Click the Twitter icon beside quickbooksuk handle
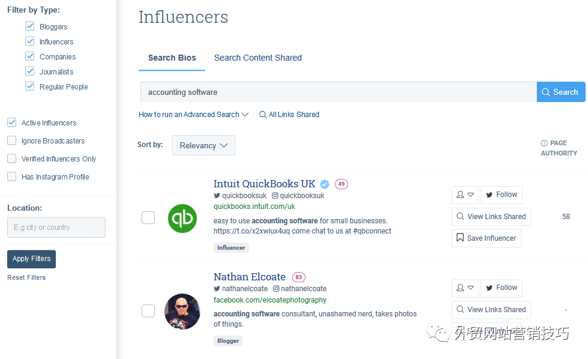This screenshot has height=359, width=588. click(217, 196)
